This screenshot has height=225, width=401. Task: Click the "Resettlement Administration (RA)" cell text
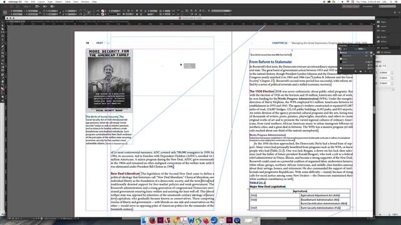320,200
